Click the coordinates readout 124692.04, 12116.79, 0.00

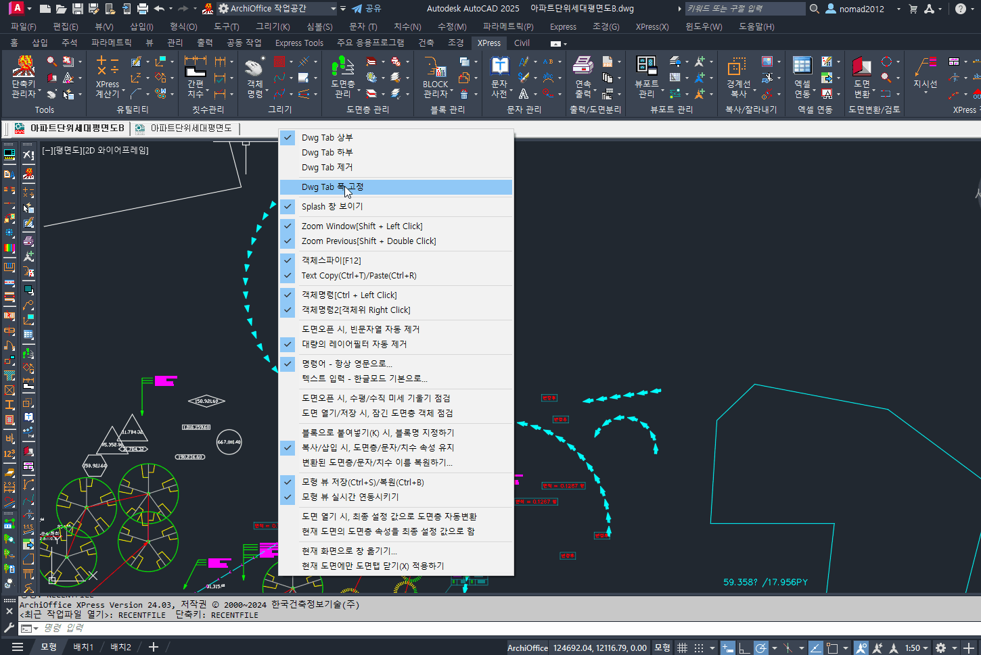coord(600,648)
